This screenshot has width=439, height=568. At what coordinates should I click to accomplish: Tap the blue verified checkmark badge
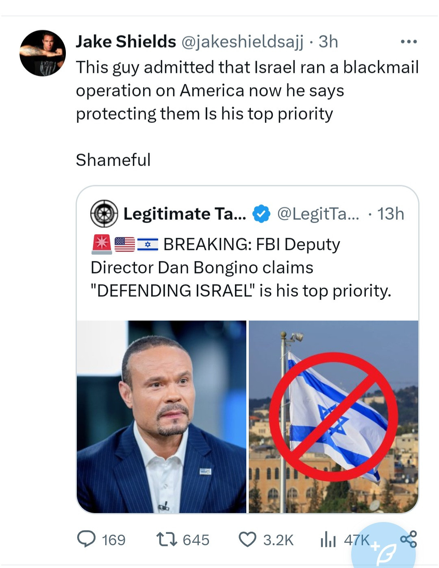coord(261,214)
